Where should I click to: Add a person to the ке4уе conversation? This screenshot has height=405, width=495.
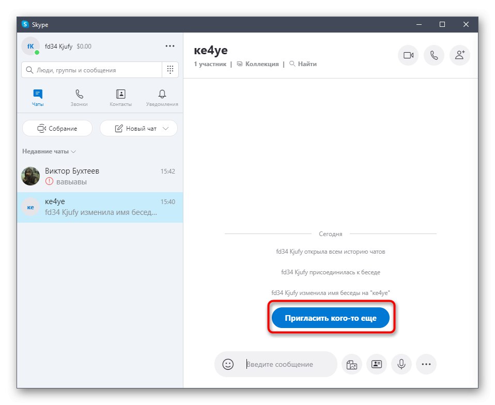460,55
